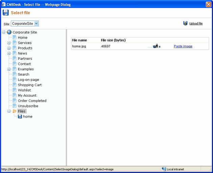Click the home.jpg file name cell
The height and width of the screenshot is (173, 213).
[79, 46]
